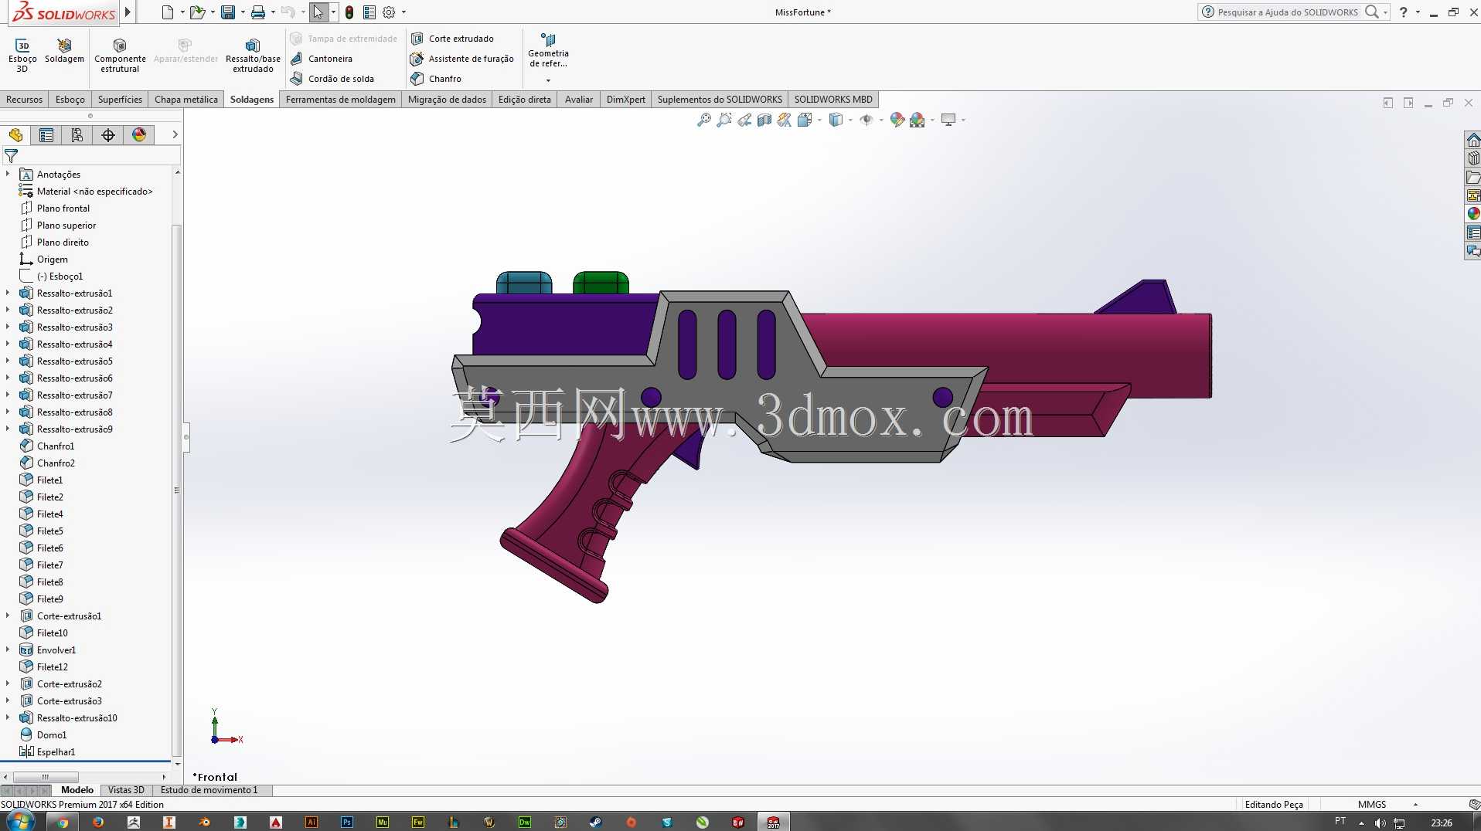
Task: Open SOLIDWORKS Resources home pane
Action: click(x=1473, y=140)
